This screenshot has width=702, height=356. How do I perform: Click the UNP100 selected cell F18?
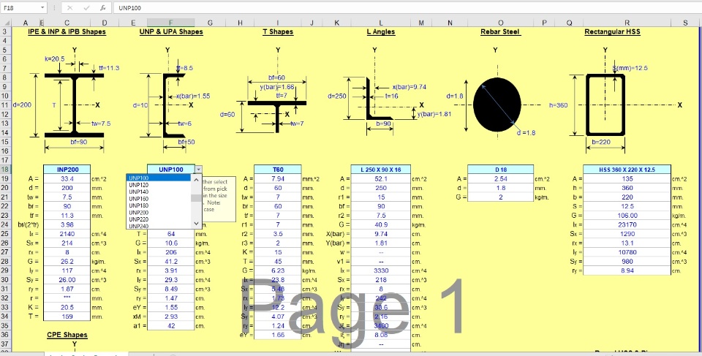click(171, 170)
